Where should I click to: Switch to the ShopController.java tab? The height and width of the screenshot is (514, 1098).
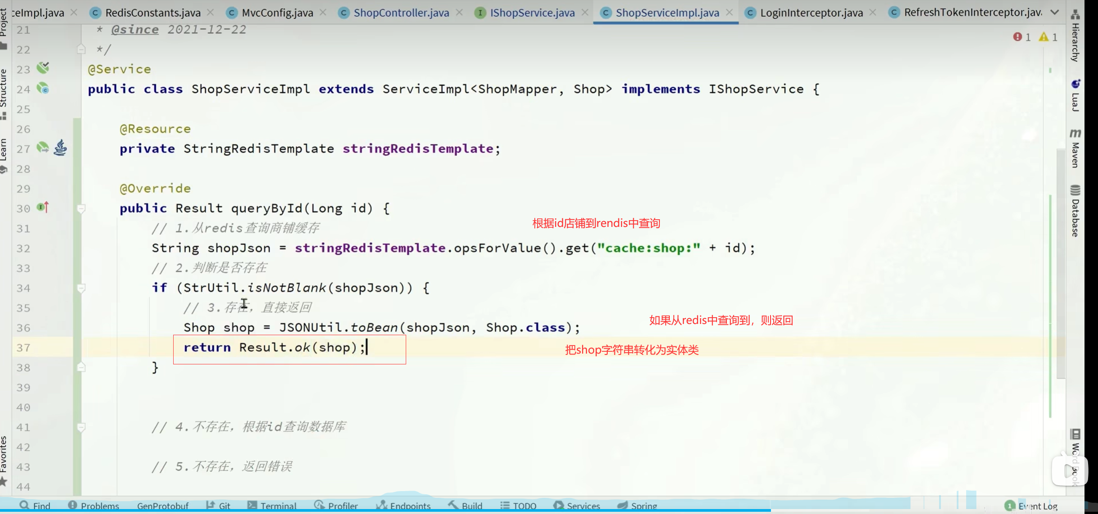(x=401, y=13)
